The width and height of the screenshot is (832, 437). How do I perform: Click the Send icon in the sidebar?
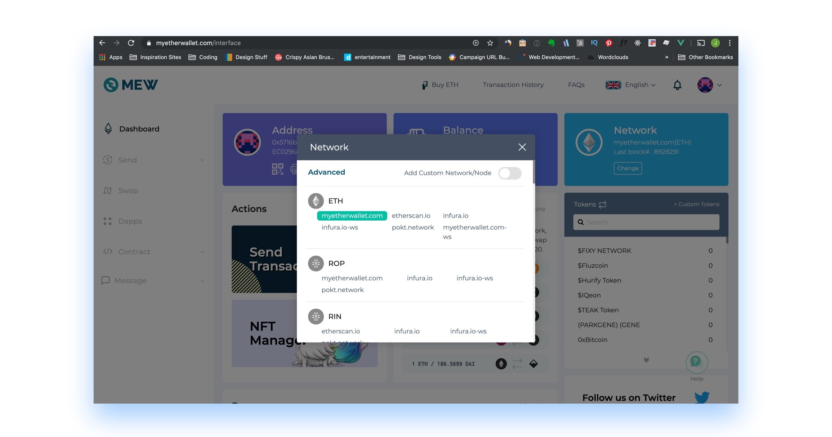(x=107, y=160)
